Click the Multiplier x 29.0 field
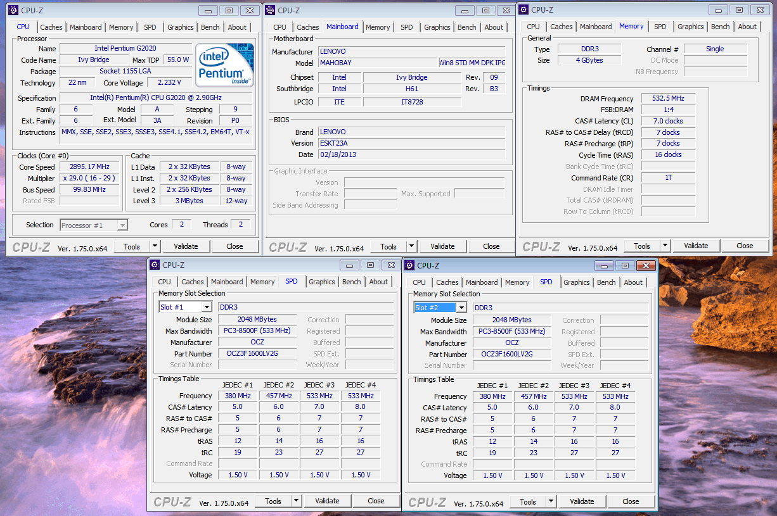This screenshot has height=516, width=777. click(89, 179)
